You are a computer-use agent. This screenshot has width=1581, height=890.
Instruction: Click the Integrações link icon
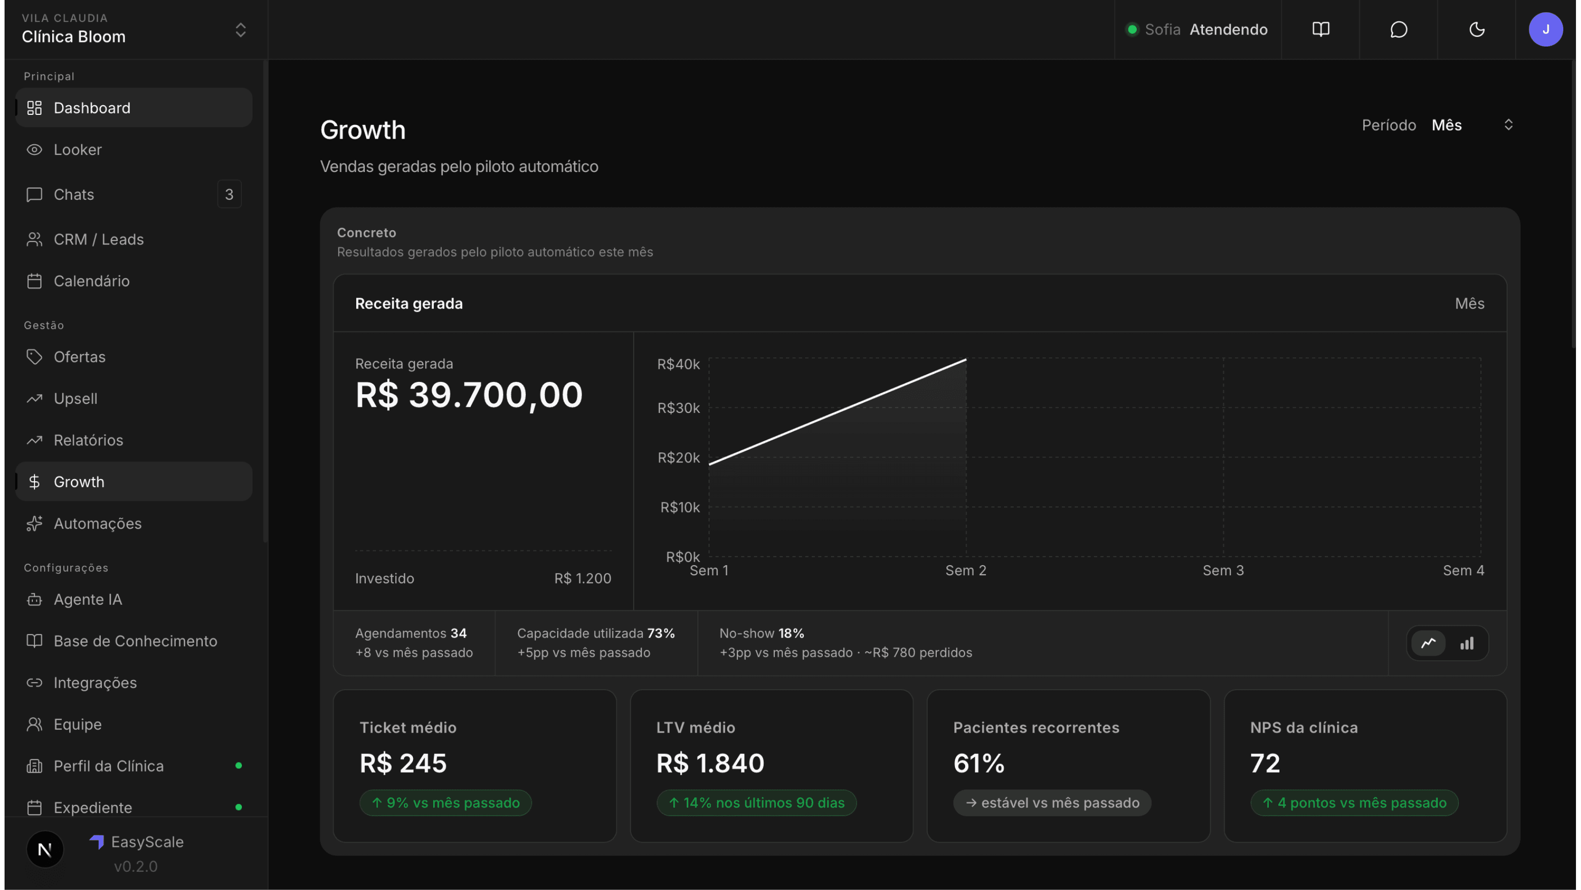34,683
